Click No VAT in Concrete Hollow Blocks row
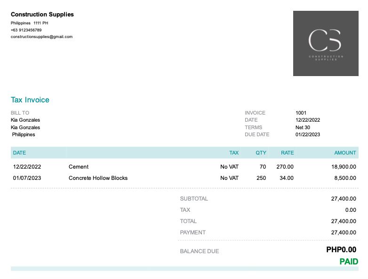368x279 pixels. point(229,178)
